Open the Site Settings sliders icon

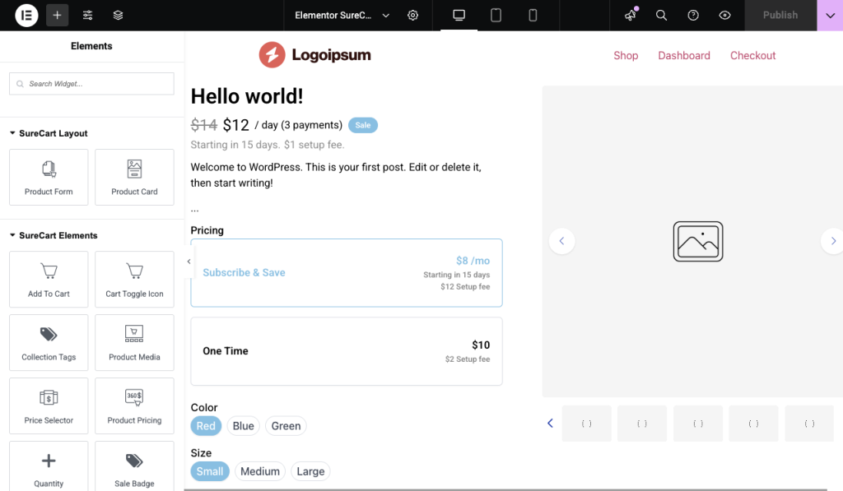[87, 16]
